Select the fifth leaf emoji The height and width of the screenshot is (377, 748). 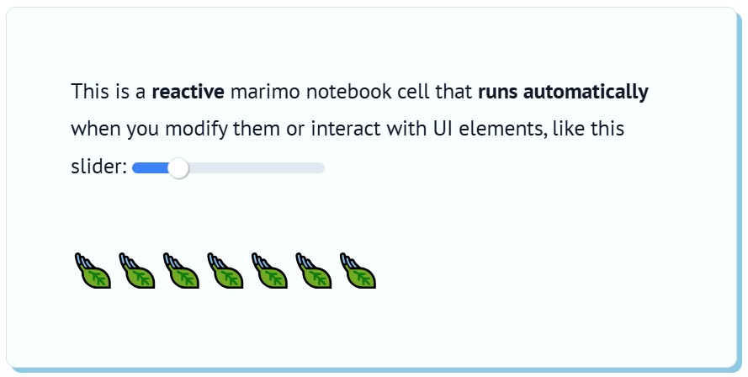point(269,271)
